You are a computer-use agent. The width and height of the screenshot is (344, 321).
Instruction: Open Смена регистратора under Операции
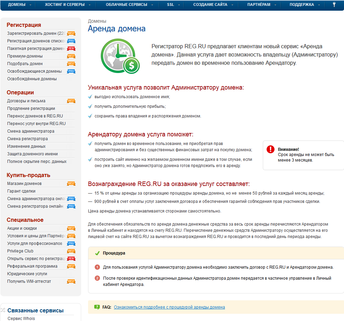(x=28, y=139)
